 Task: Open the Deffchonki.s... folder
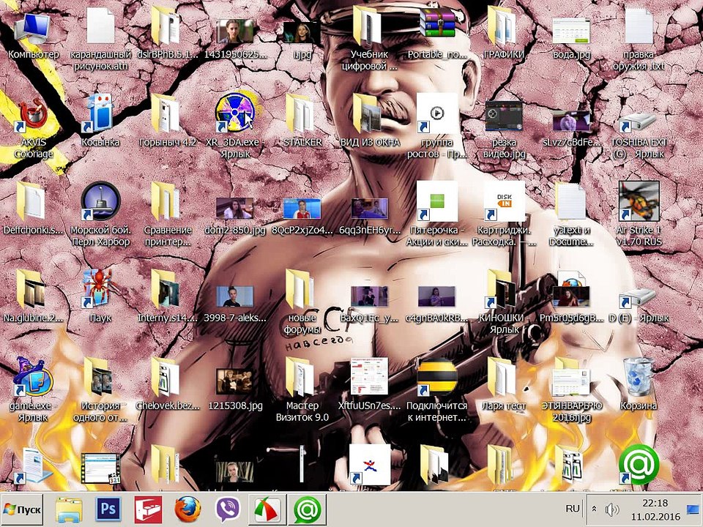(31, 202)
